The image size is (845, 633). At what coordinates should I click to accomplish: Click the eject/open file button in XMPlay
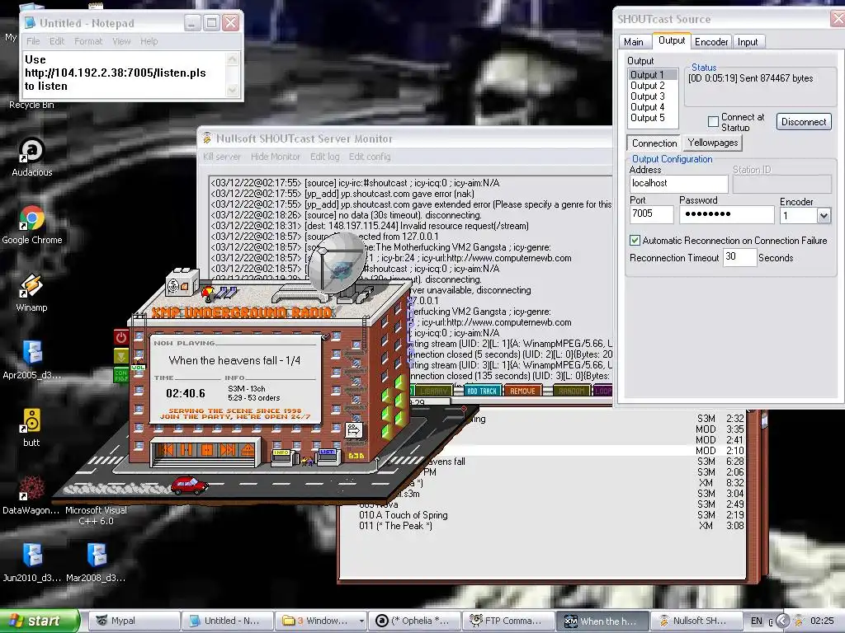click(248, 449)
